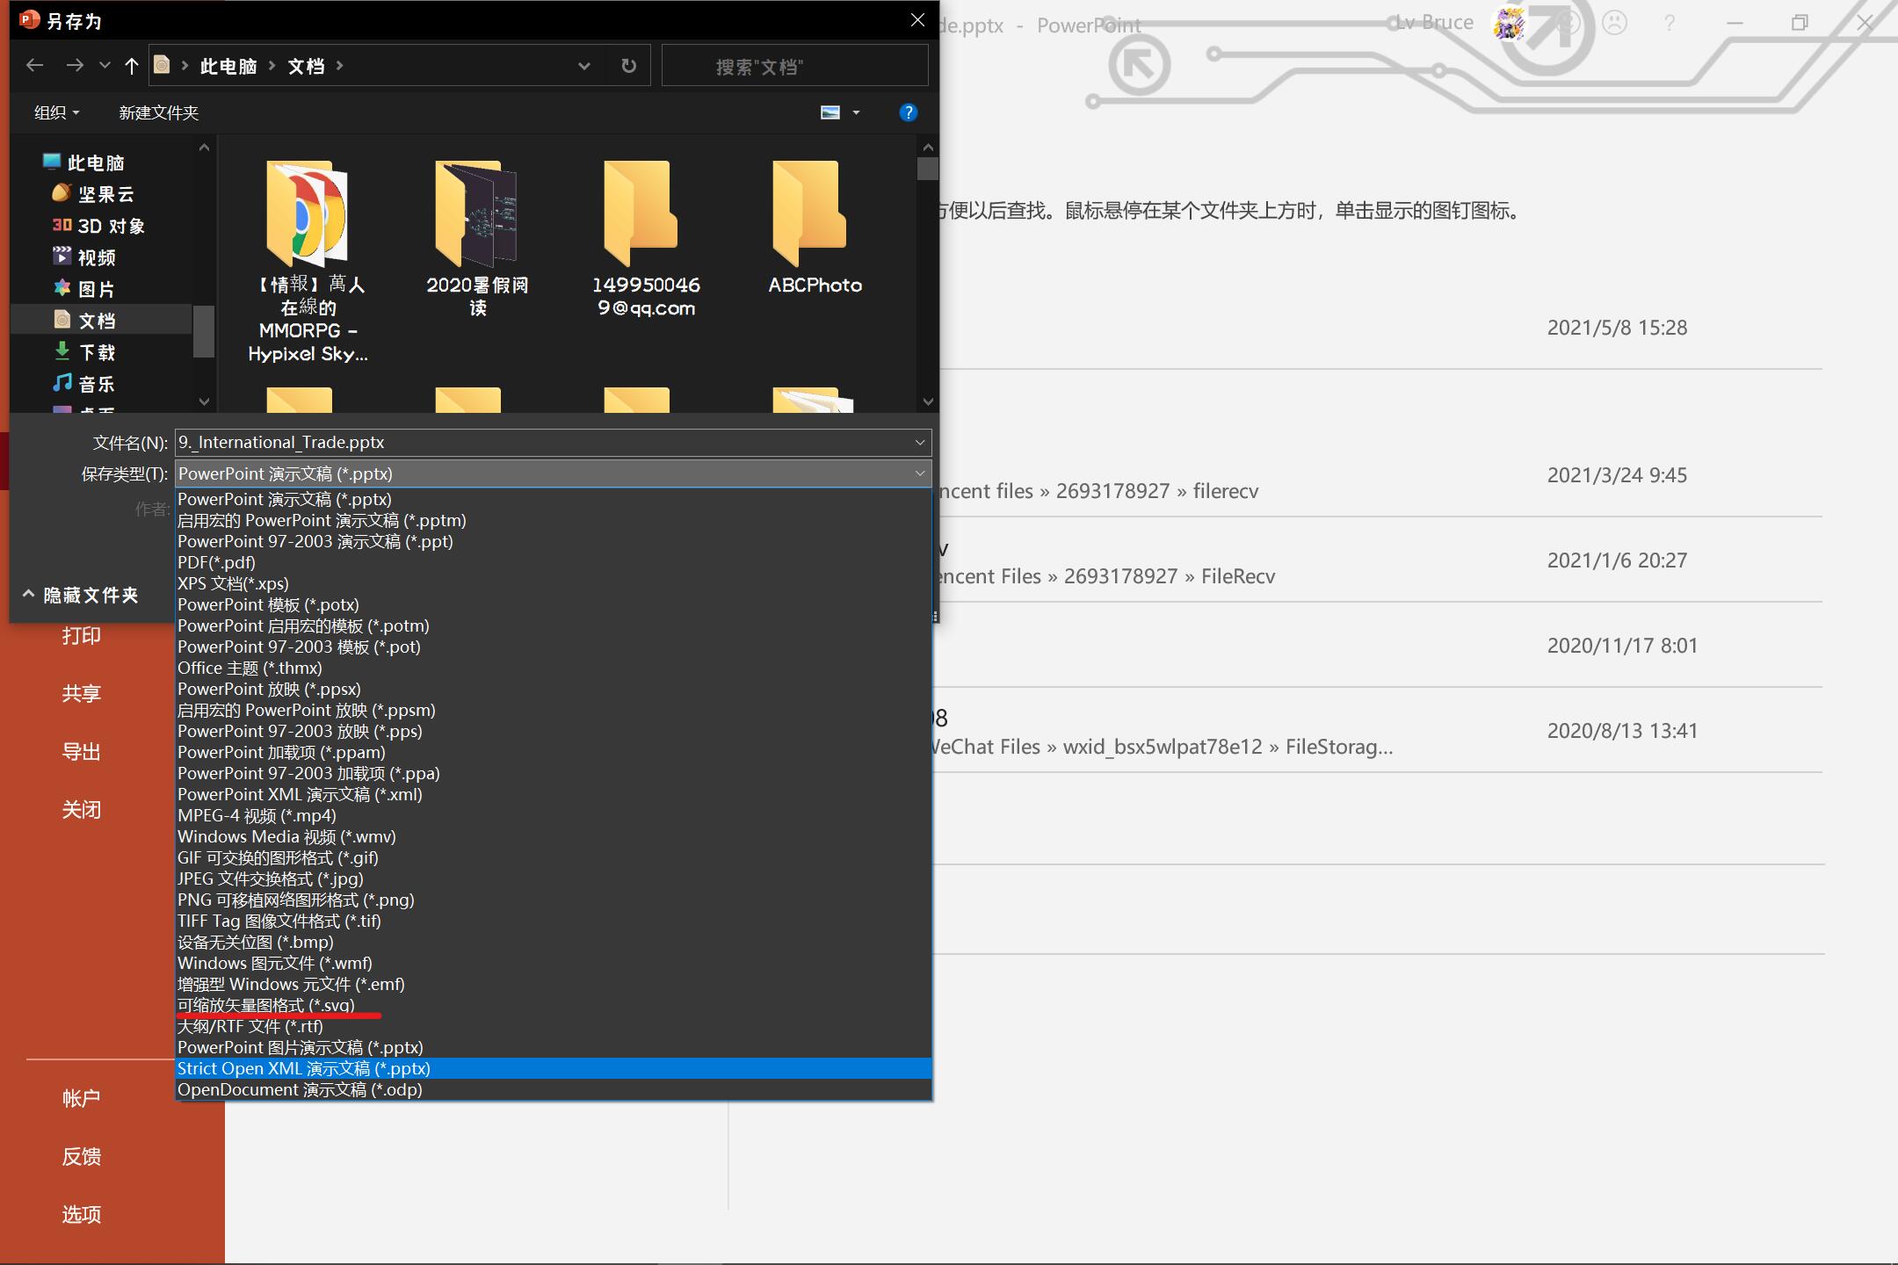
Task: Select 下载 in the navigation pane
Action: click(97, 352)
